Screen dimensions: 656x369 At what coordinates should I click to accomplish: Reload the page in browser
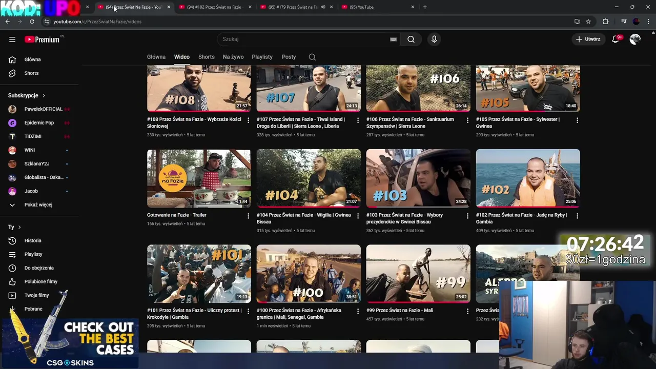click(x=32, y=22)
